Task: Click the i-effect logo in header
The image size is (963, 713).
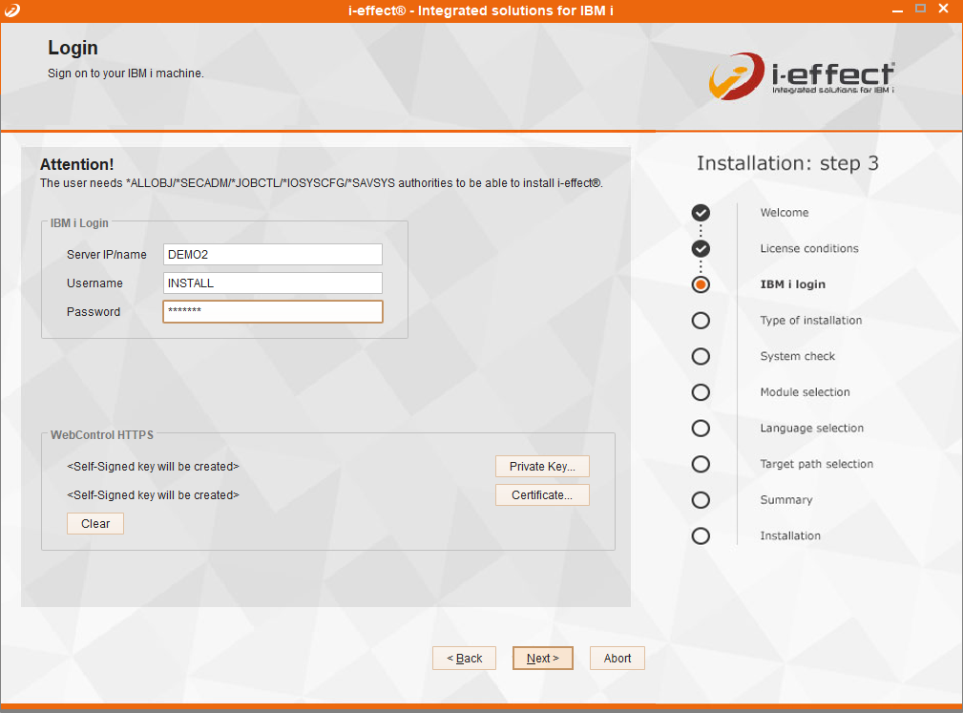Action: (x=802, y=76)
